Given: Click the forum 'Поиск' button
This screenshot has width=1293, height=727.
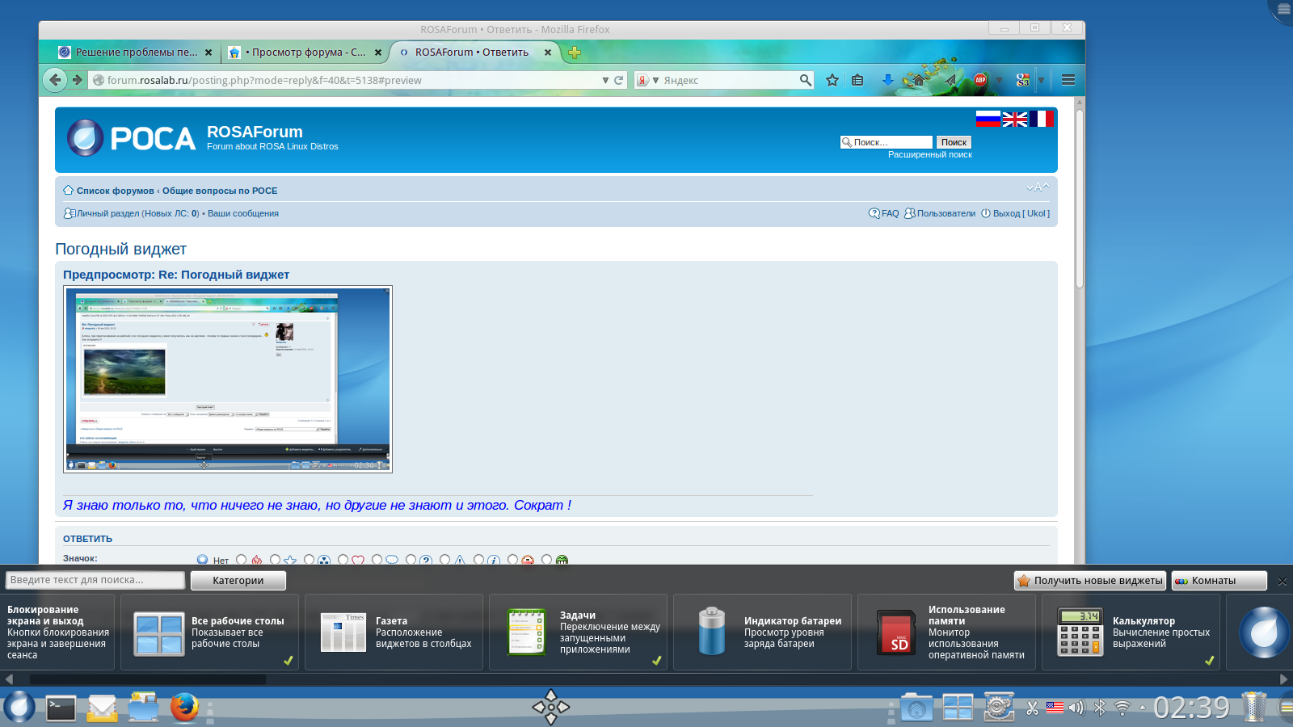Looking at the screenshot, I should click(x=954, y=142).
